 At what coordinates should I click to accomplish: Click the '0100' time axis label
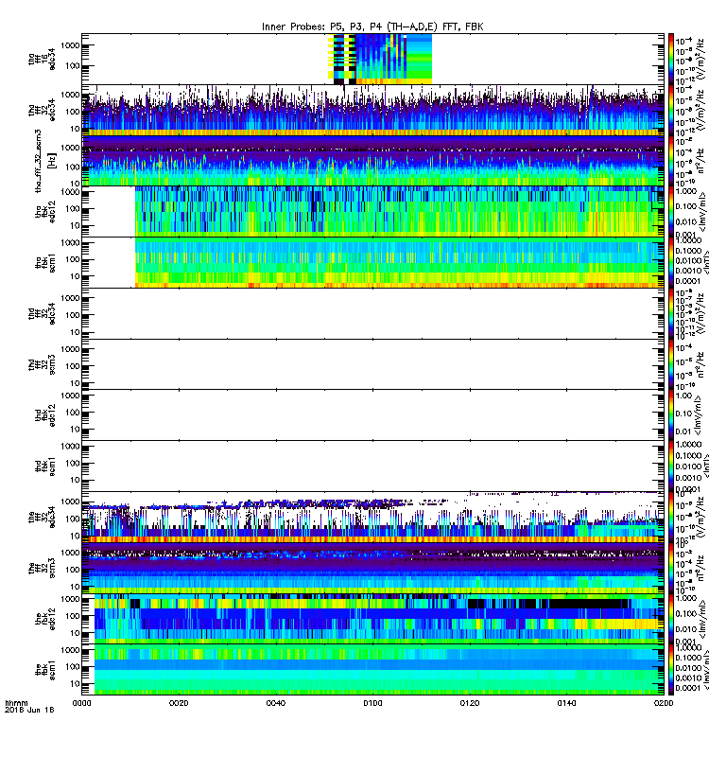coord(372,703)
